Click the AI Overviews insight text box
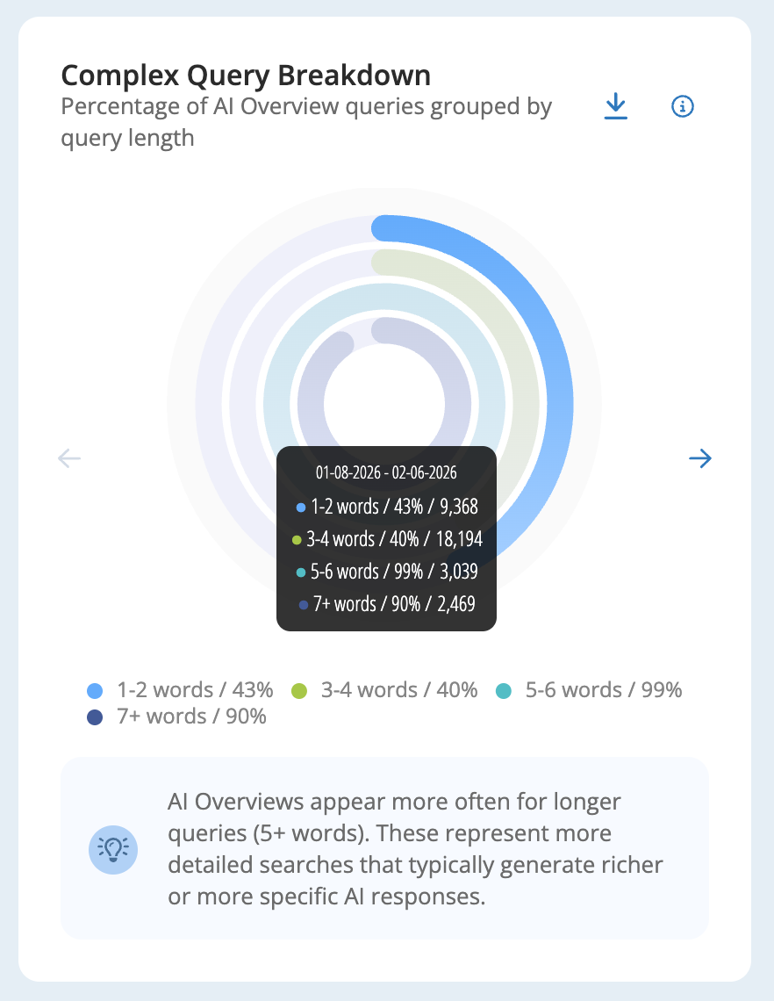 coord(384,848)
